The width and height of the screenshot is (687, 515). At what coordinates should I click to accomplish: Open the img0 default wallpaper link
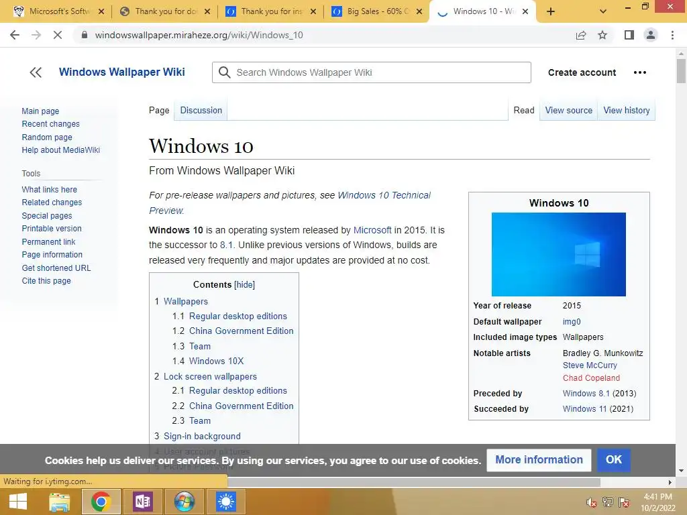click(572, 321)
